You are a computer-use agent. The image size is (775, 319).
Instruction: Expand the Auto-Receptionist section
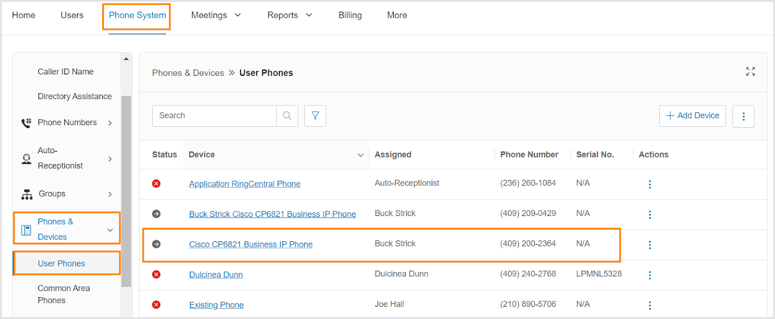pos(110,159)
